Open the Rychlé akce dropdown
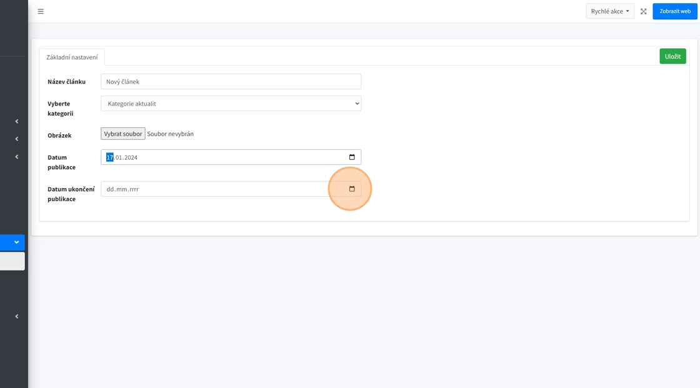Image resolution: width=700 pixels, height=388 pixels. tap(609, 11)
